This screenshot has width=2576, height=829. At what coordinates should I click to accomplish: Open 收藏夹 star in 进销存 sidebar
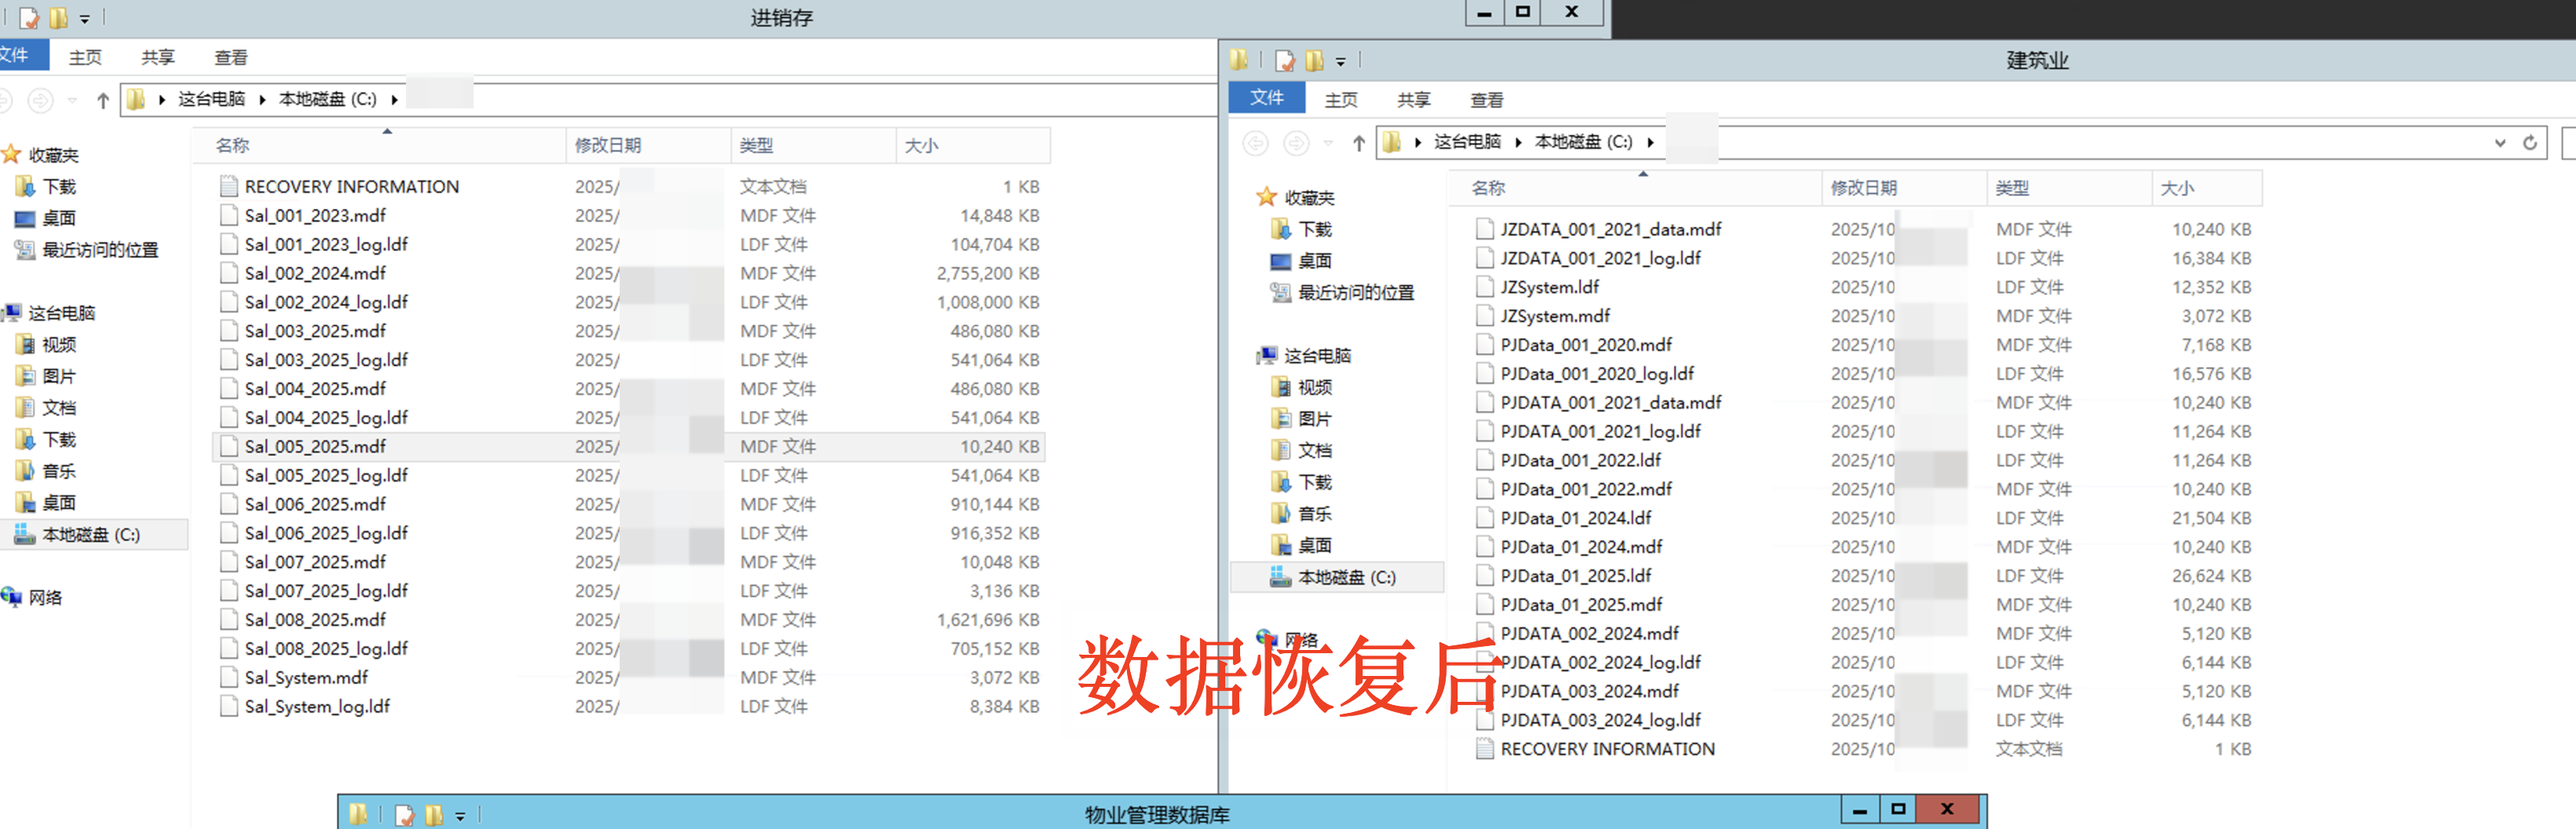[x=12, y=155]
